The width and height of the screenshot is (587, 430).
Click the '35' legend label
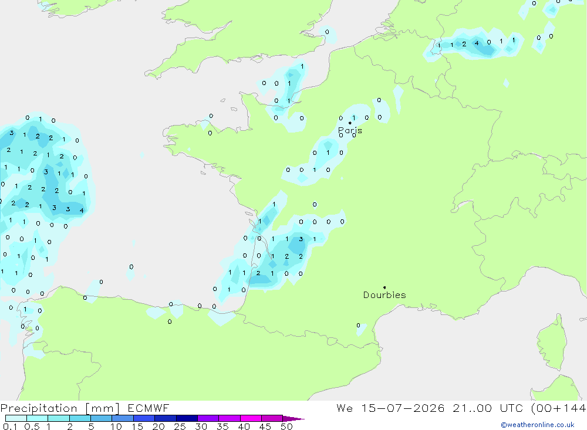pos(222,426)
